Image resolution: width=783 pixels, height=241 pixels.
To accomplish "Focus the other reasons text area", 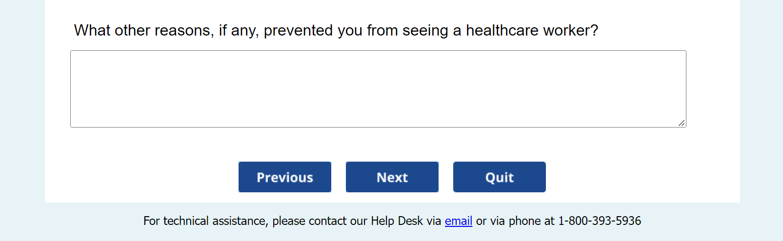I will click(x=378, y=89).
